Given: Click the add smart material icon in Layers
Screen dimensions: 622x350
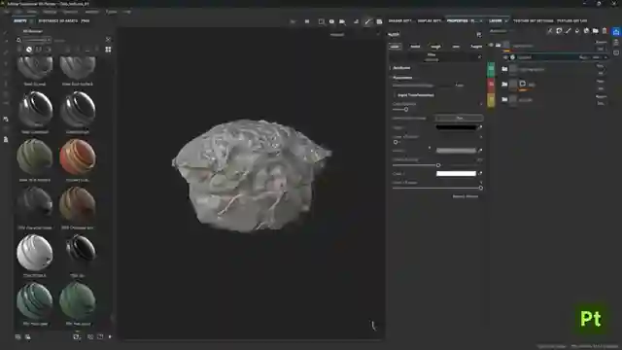Looking at the screenshot, I should tap(586, 30).
